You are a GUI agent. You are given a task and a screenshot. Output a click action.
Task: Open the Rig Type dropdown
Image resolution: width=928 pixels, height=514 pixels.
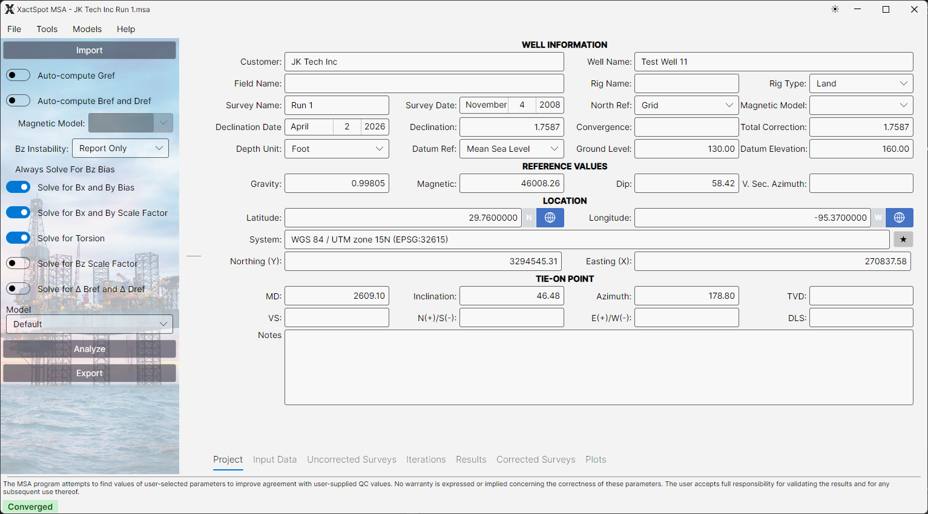[x=861, y=83]
